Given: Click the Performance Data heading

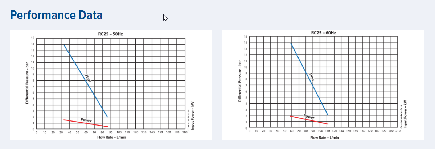Looking at the screenshot, I should coord(56,16).
